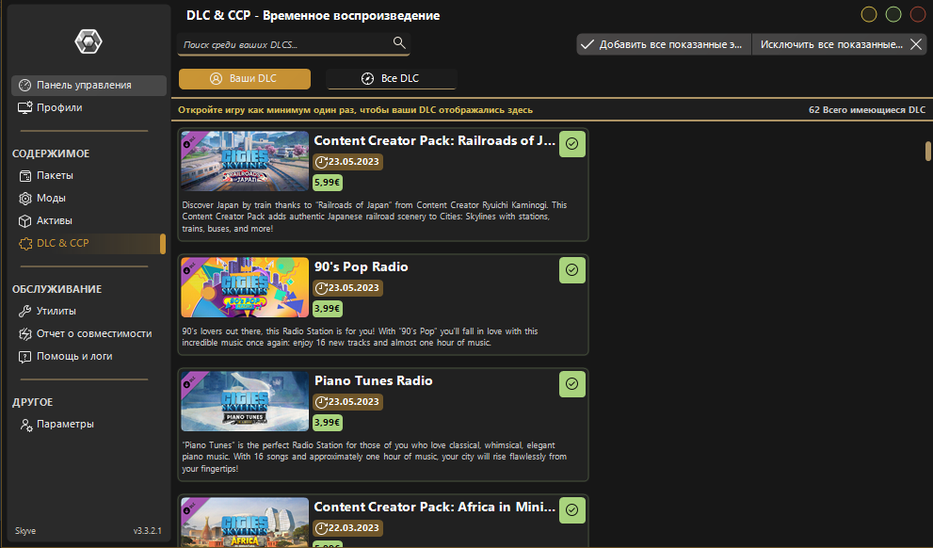Viewport: 933px width, 548px height.
Task: Toggle Railroads of Japan DLC checkmark
Action: tap(571, 144)
